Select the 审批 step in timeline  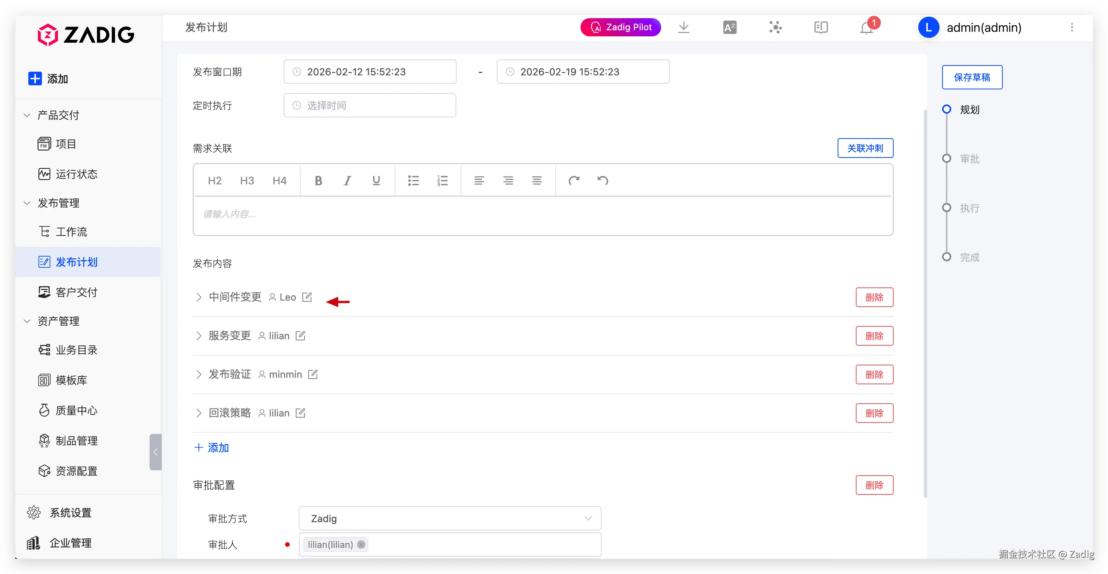click(x=969, y=159)
